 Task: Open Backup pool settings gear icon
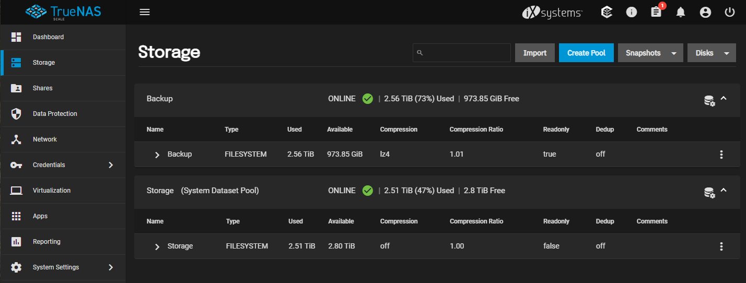coord(709,101)
